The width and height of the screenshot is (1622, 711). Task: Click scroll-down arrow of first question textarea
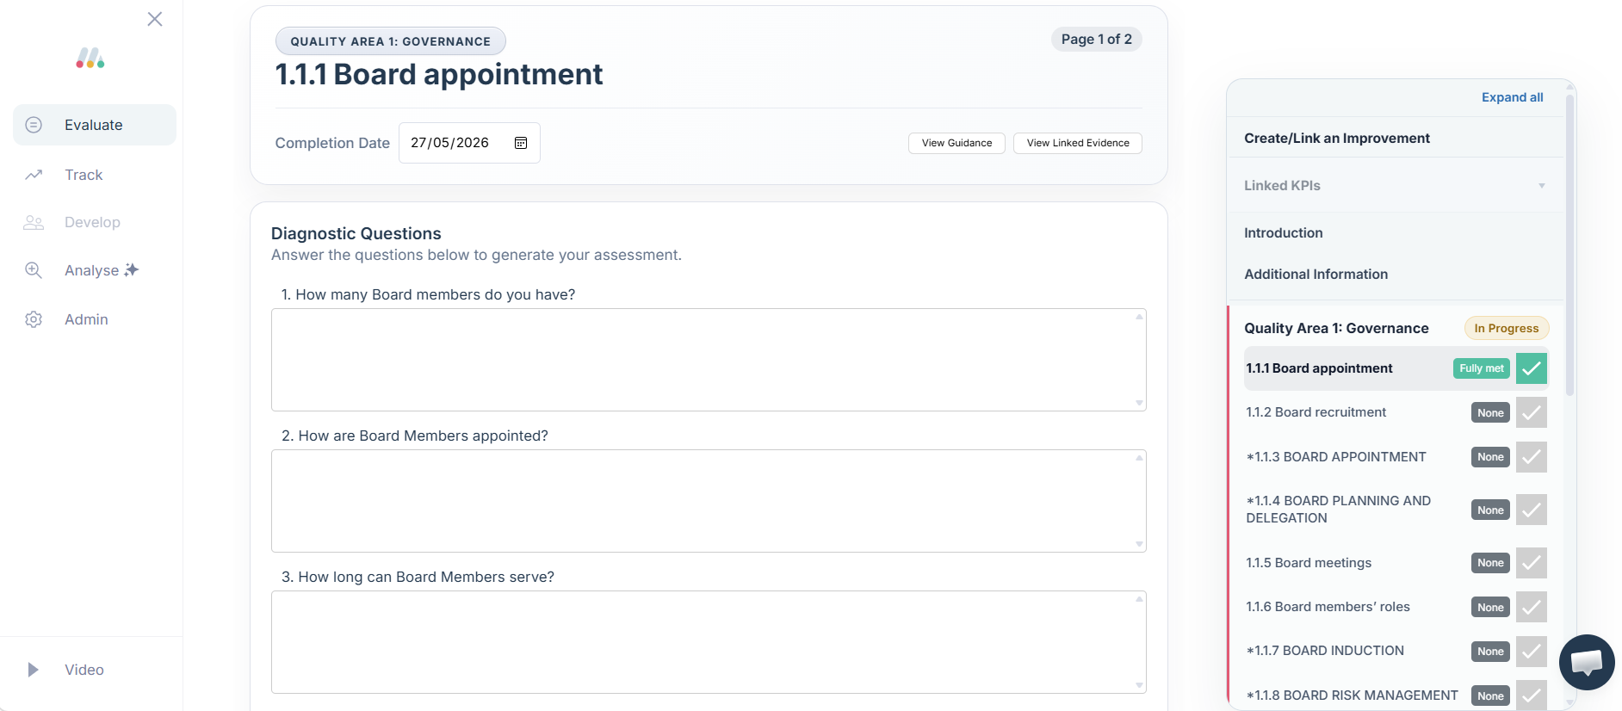click(x=1139, y=403)
